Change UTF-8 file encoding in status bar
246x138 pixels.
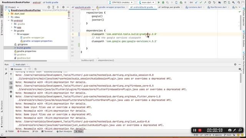[208, 135]
